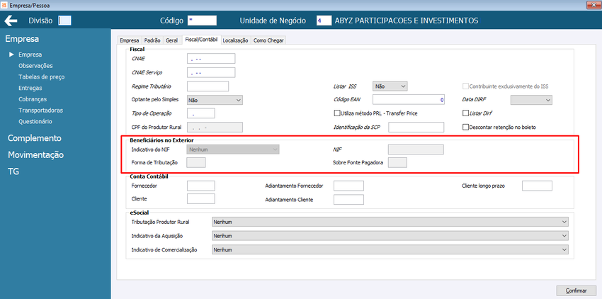
Task: Open Questionário in the sidebar
Action: (35, 121)
